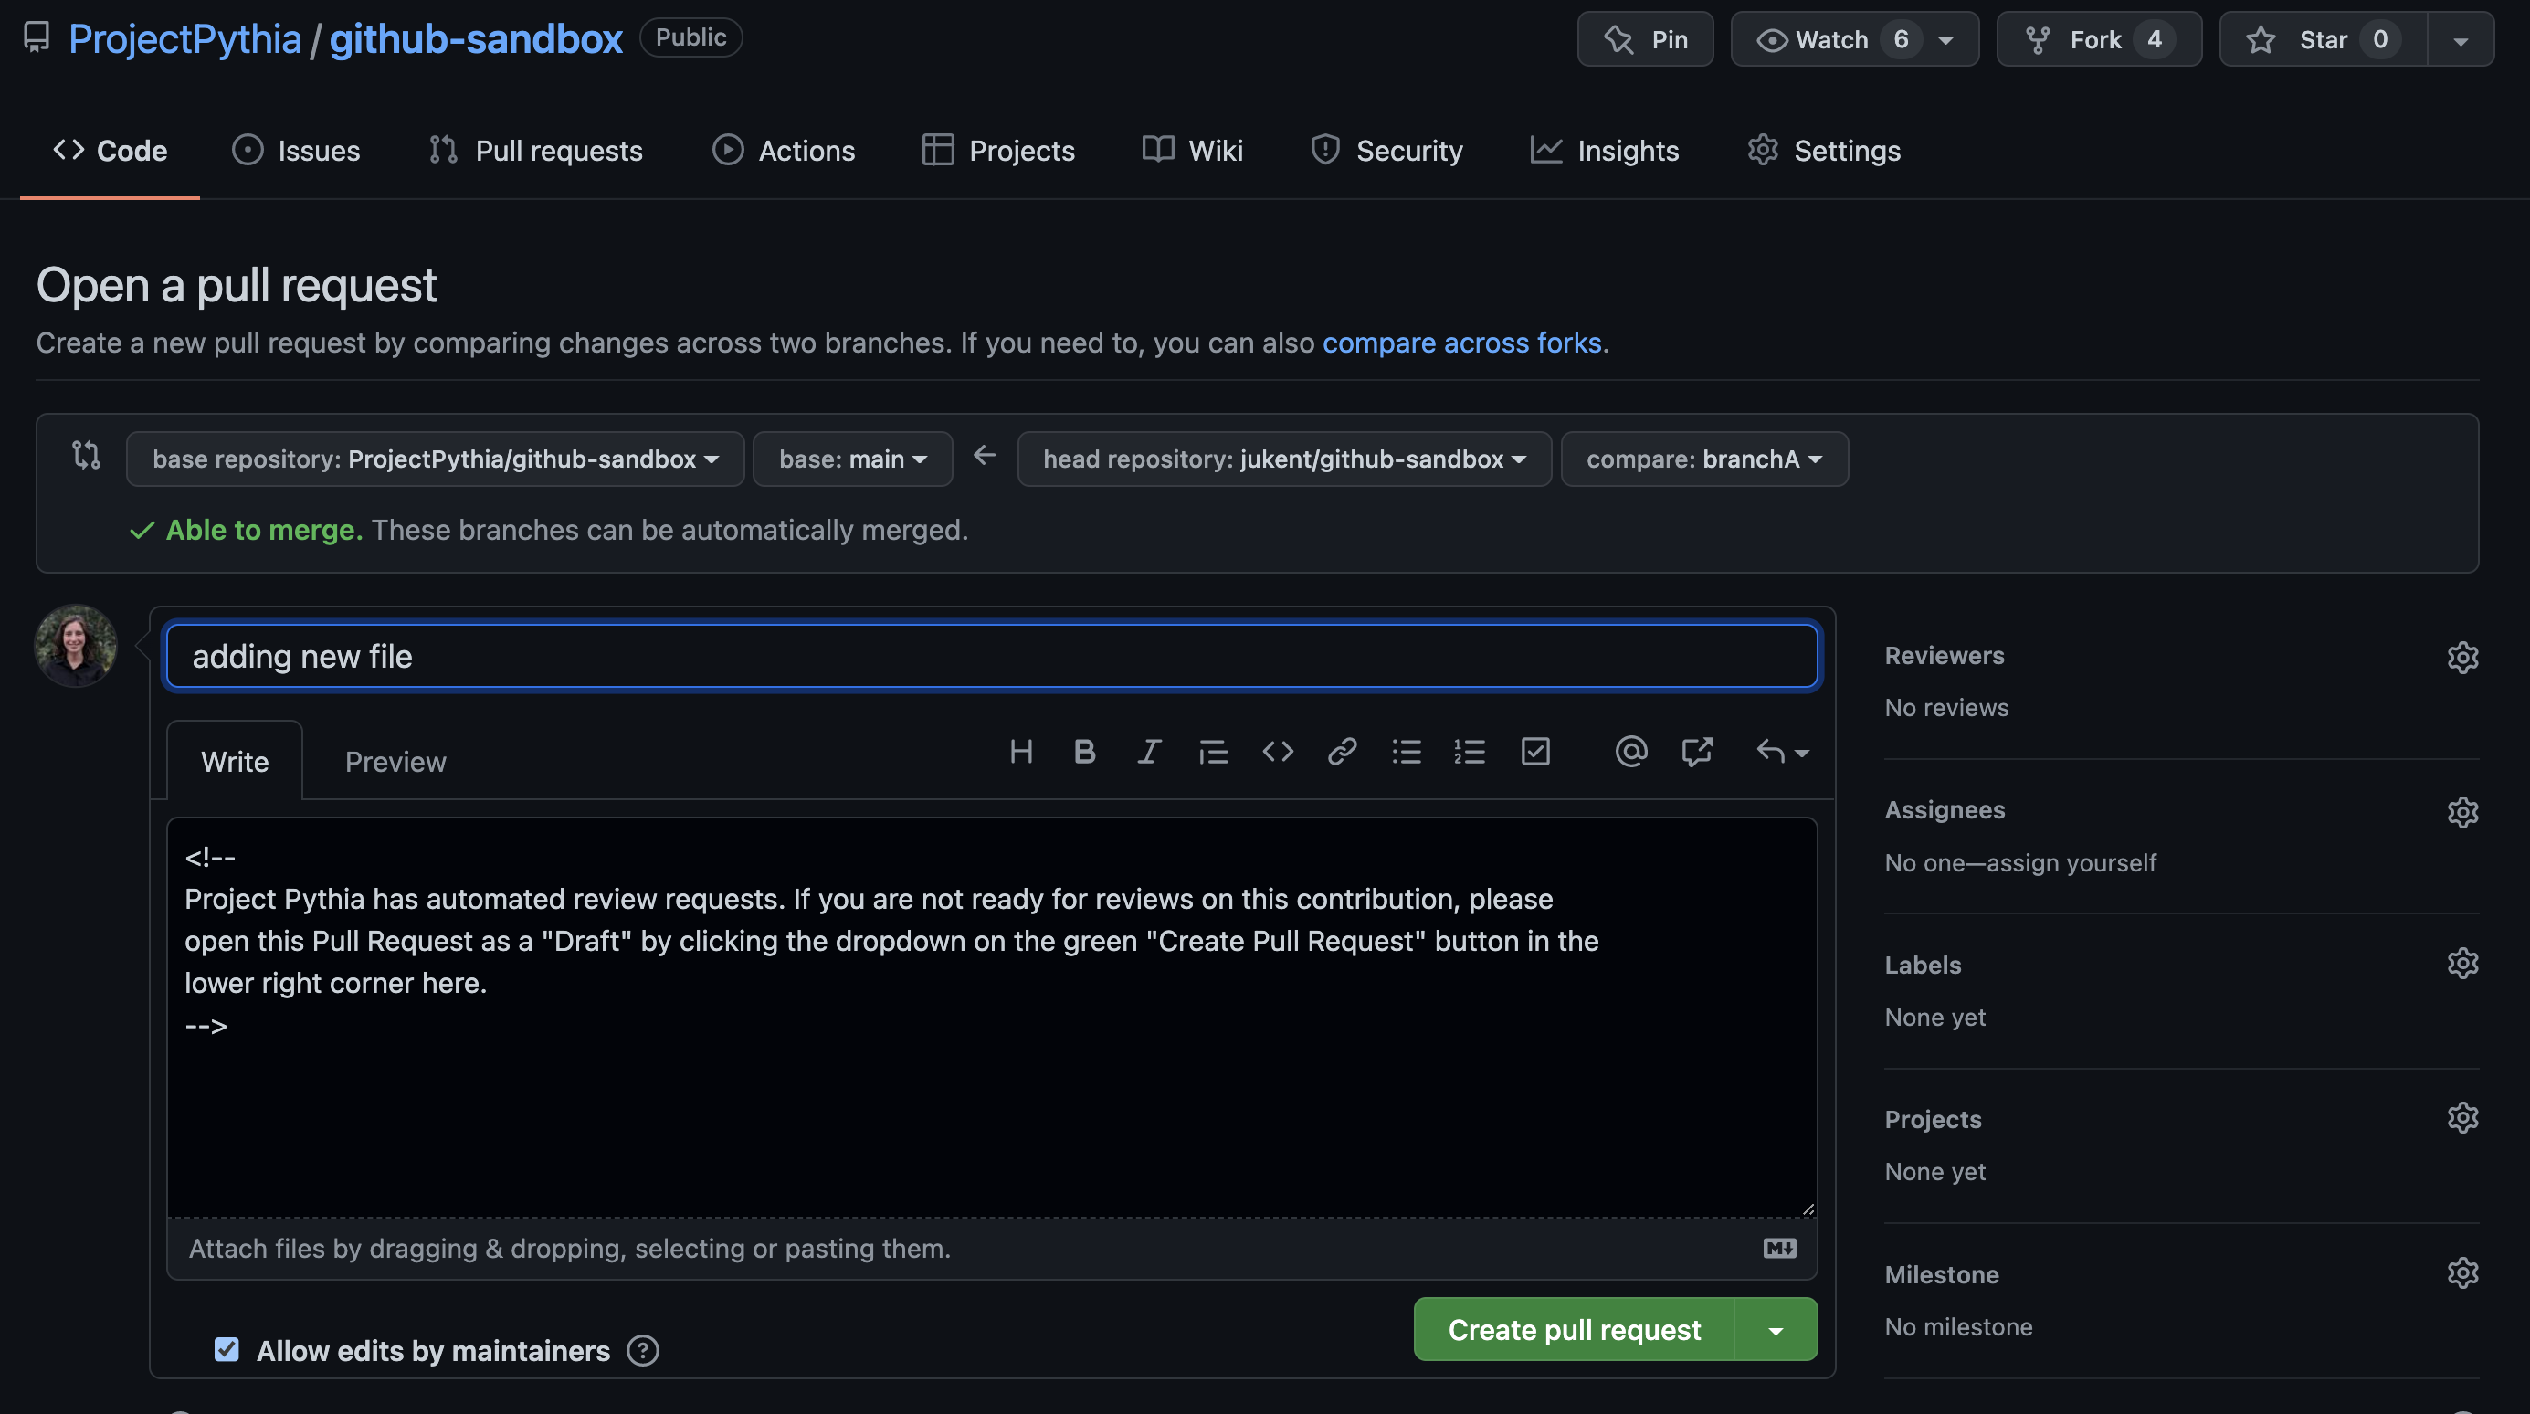Click the mention user @ icon

tap(1630, 752)
